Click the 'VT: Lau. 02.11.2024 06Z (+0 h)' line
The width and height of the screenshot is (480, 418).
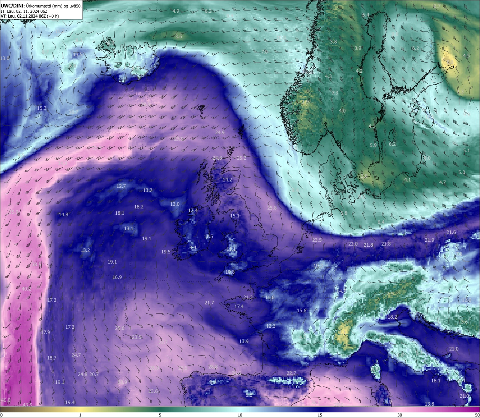click(x=30, y=16)
